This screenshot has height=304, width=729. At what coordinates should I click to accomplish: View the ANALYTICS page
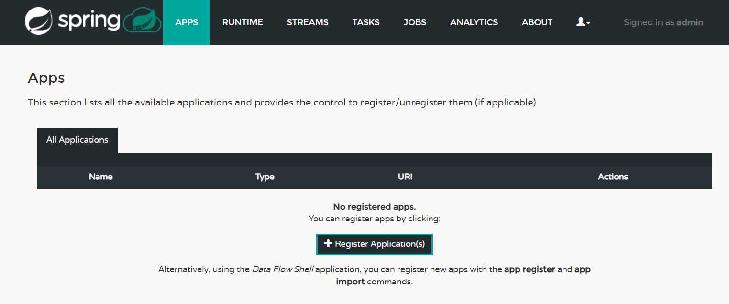[474, 22]
